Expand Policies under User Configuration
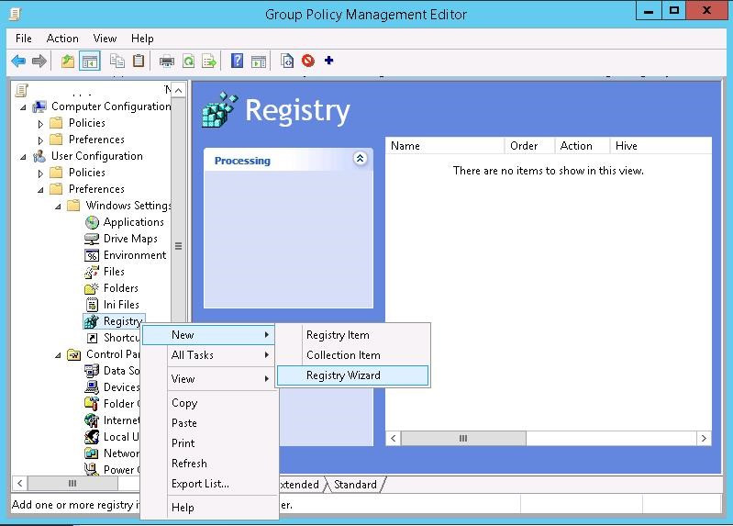 tap(40, 173)
